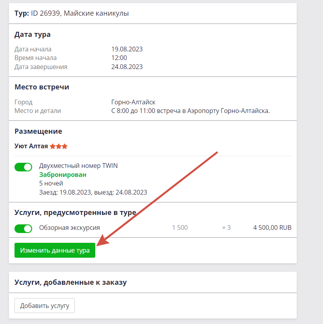Click the tour title ID 26939 Майские каникулы
The height and width of the screenshot is (324, 323).
80,13
